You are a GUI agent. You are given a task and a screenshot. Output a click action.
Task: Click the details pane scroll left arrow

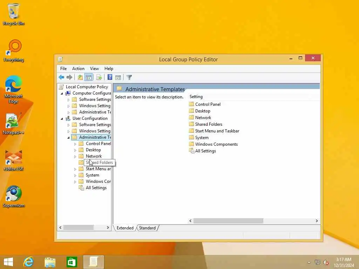coord(190,221)
